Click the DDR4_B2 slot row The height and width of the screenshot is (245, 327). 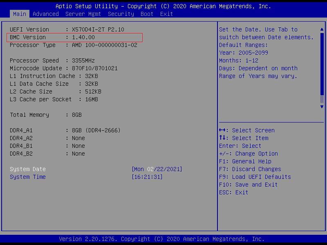[x=47, y=154]
